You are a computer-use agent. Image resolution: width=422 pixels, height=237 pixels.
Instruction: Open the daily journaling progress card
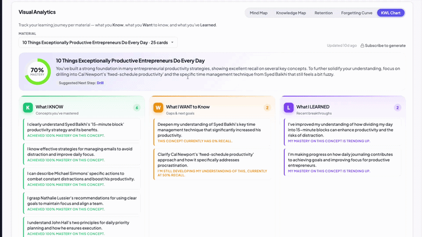[342, 162]
